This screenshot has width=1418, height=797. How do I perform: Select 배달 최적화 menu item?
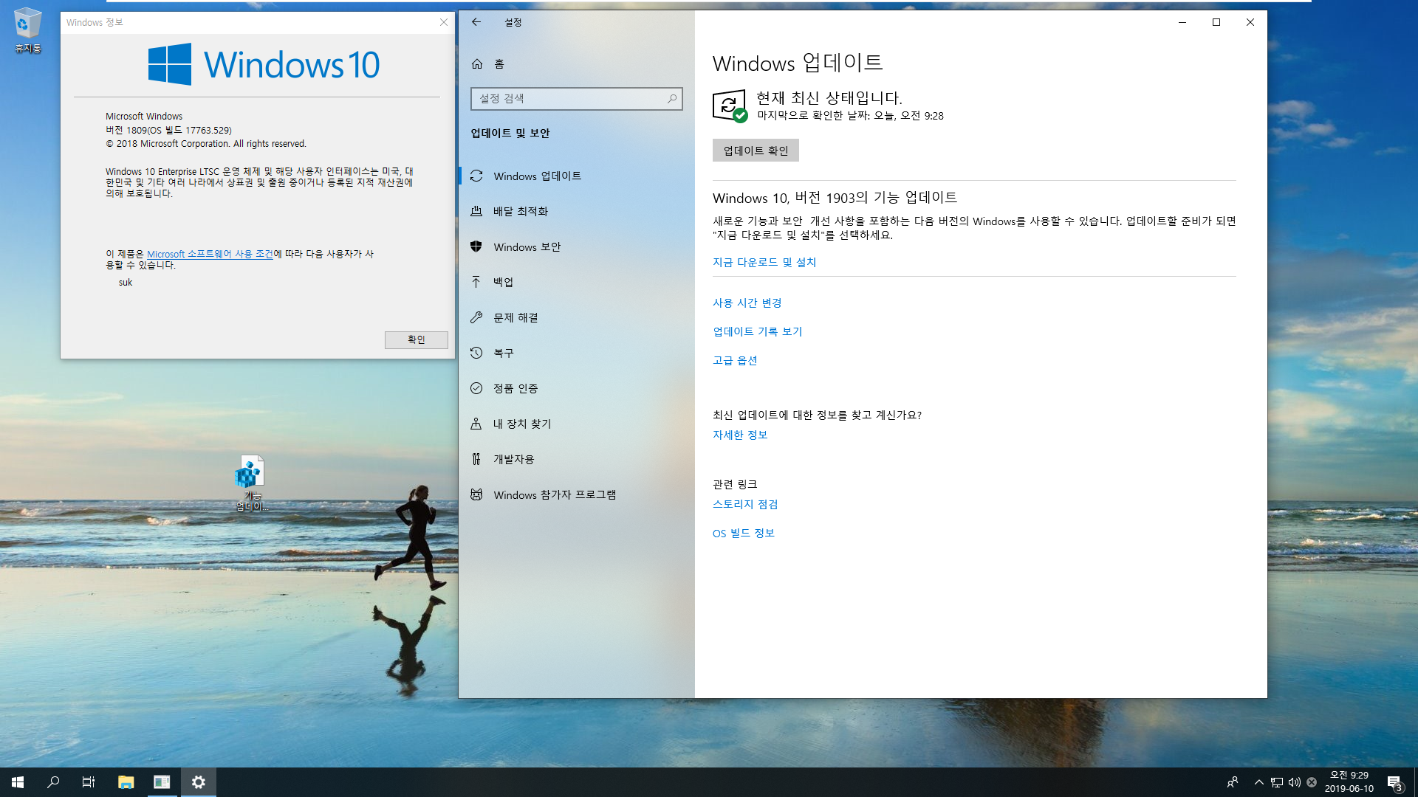coord(577,211)
